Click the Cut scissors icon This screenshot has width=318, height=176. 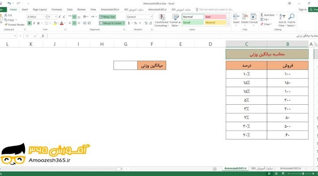6,15
